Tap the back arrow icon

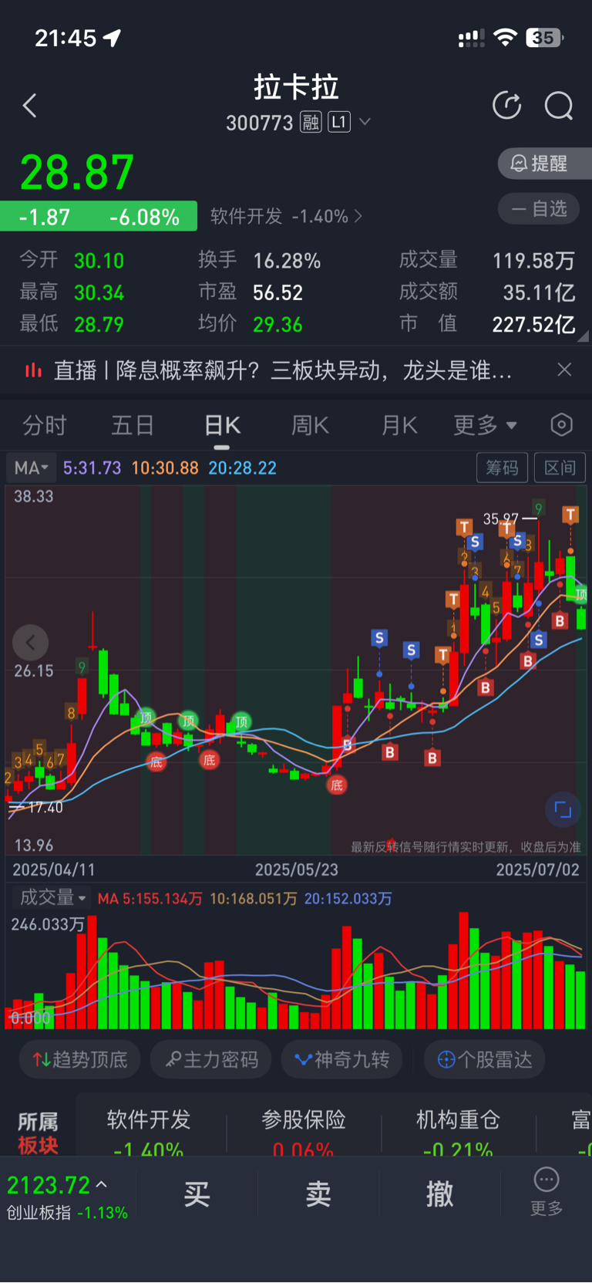coord(30,106)
